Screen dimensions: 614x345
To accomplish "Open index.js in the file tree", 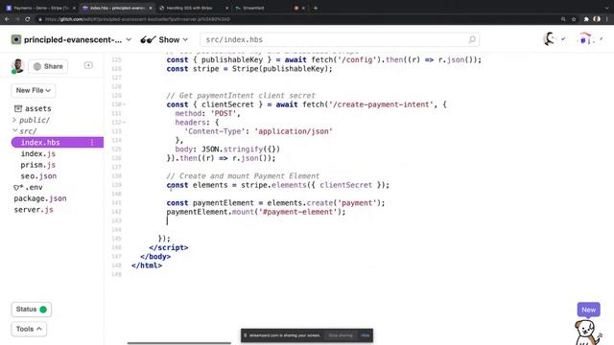I will tap(38, 153).
